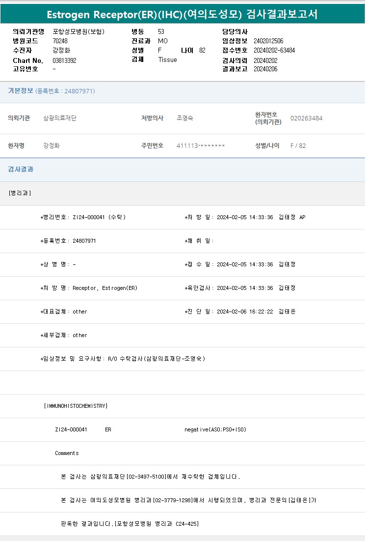Click 의뢰기관 name 삼광의료재단
Viewport: 365px width, 541px height.
point(60,118)
